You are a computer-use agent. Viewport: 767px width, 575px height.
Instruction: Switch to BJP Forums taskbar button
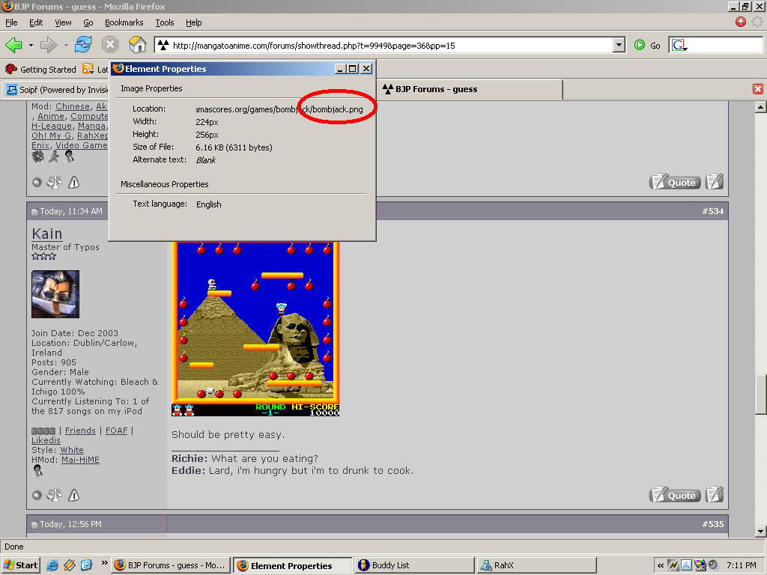(x=170, y=565)
